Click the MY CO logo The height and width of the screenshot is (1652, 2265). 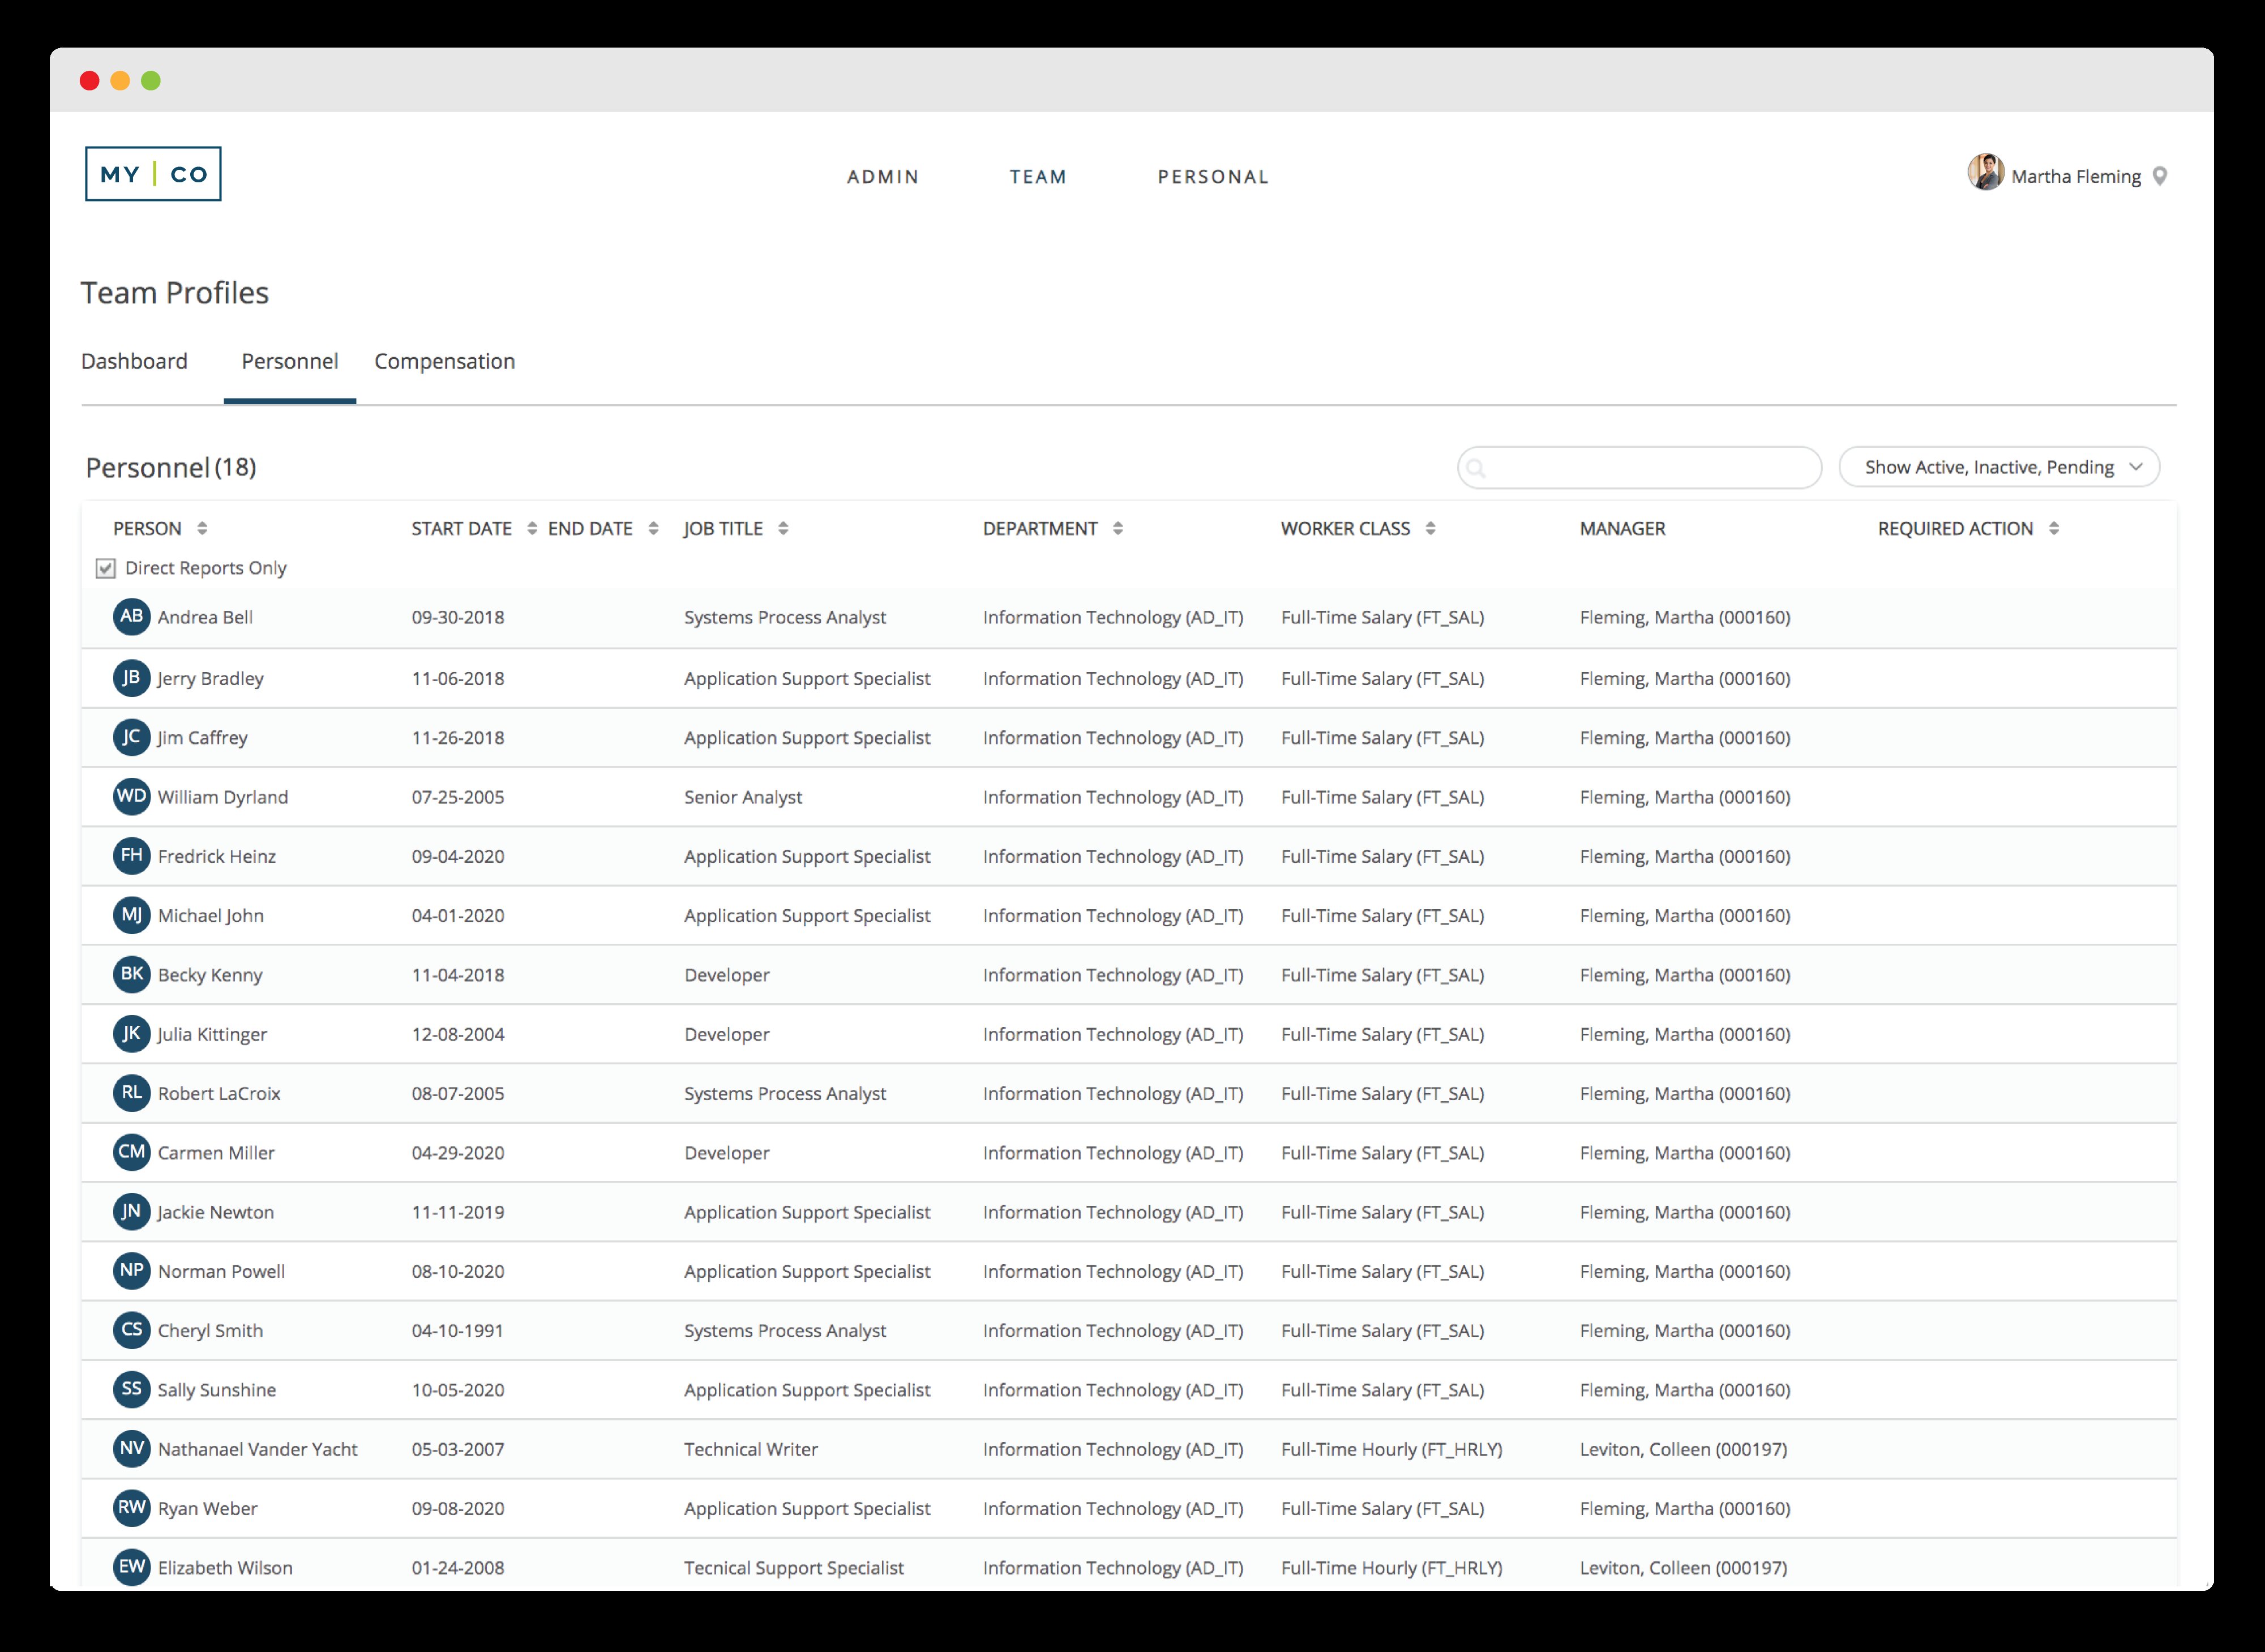pos(153,174)
